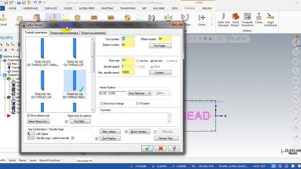Click the Coolant button
The height and width of the screenshot is (169, 301).
160,73
